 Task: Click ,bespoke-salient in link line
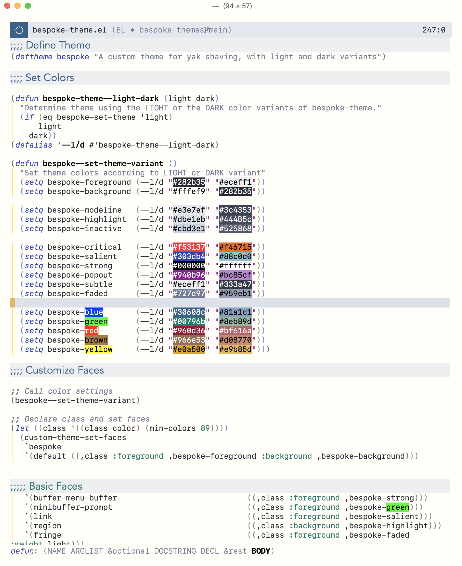[382, 517]
